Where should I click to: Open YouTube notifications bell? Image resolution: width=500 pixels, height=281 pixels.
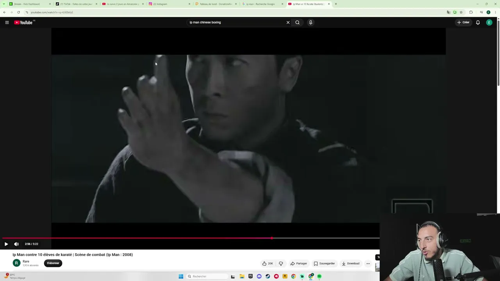point(478,23)
